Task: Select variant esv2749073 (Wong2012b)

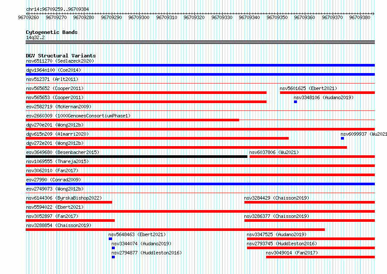Action: 55,189
